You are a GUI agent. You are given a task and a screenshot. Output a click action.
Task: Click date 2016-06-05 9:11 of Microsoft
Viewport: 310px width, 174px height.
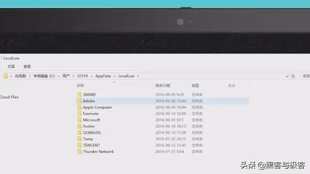(x=170, y=120)
